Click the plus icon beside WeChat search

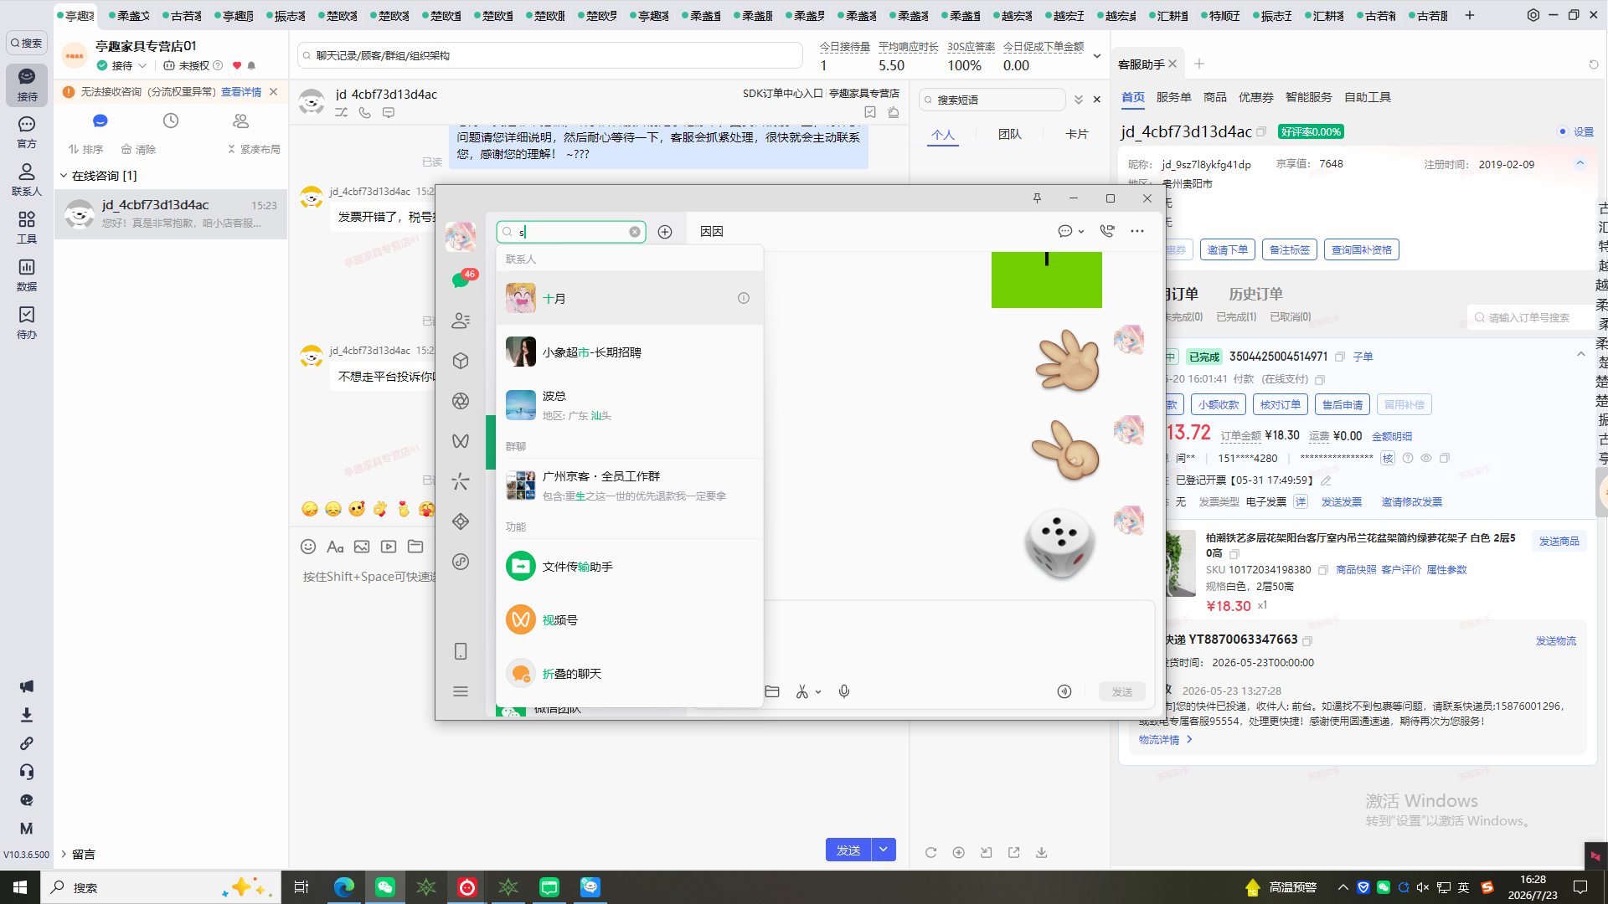[665, 232]
